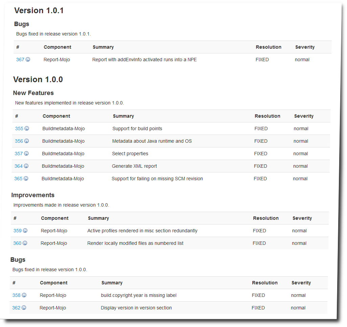Click the status icon beside issue 360

pyautogui.click(x=24, y=243)
